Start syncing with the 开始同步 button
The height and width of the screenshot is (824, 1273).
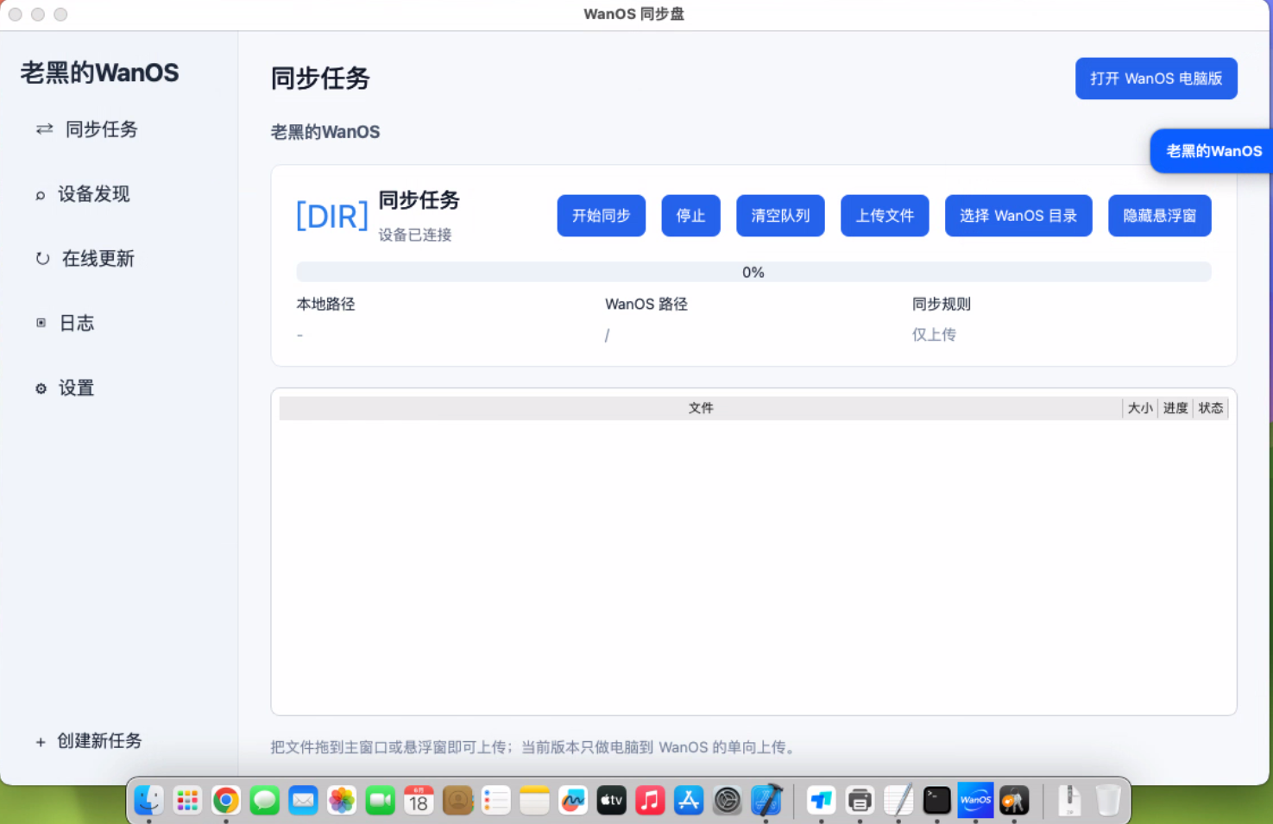[602, 216]
